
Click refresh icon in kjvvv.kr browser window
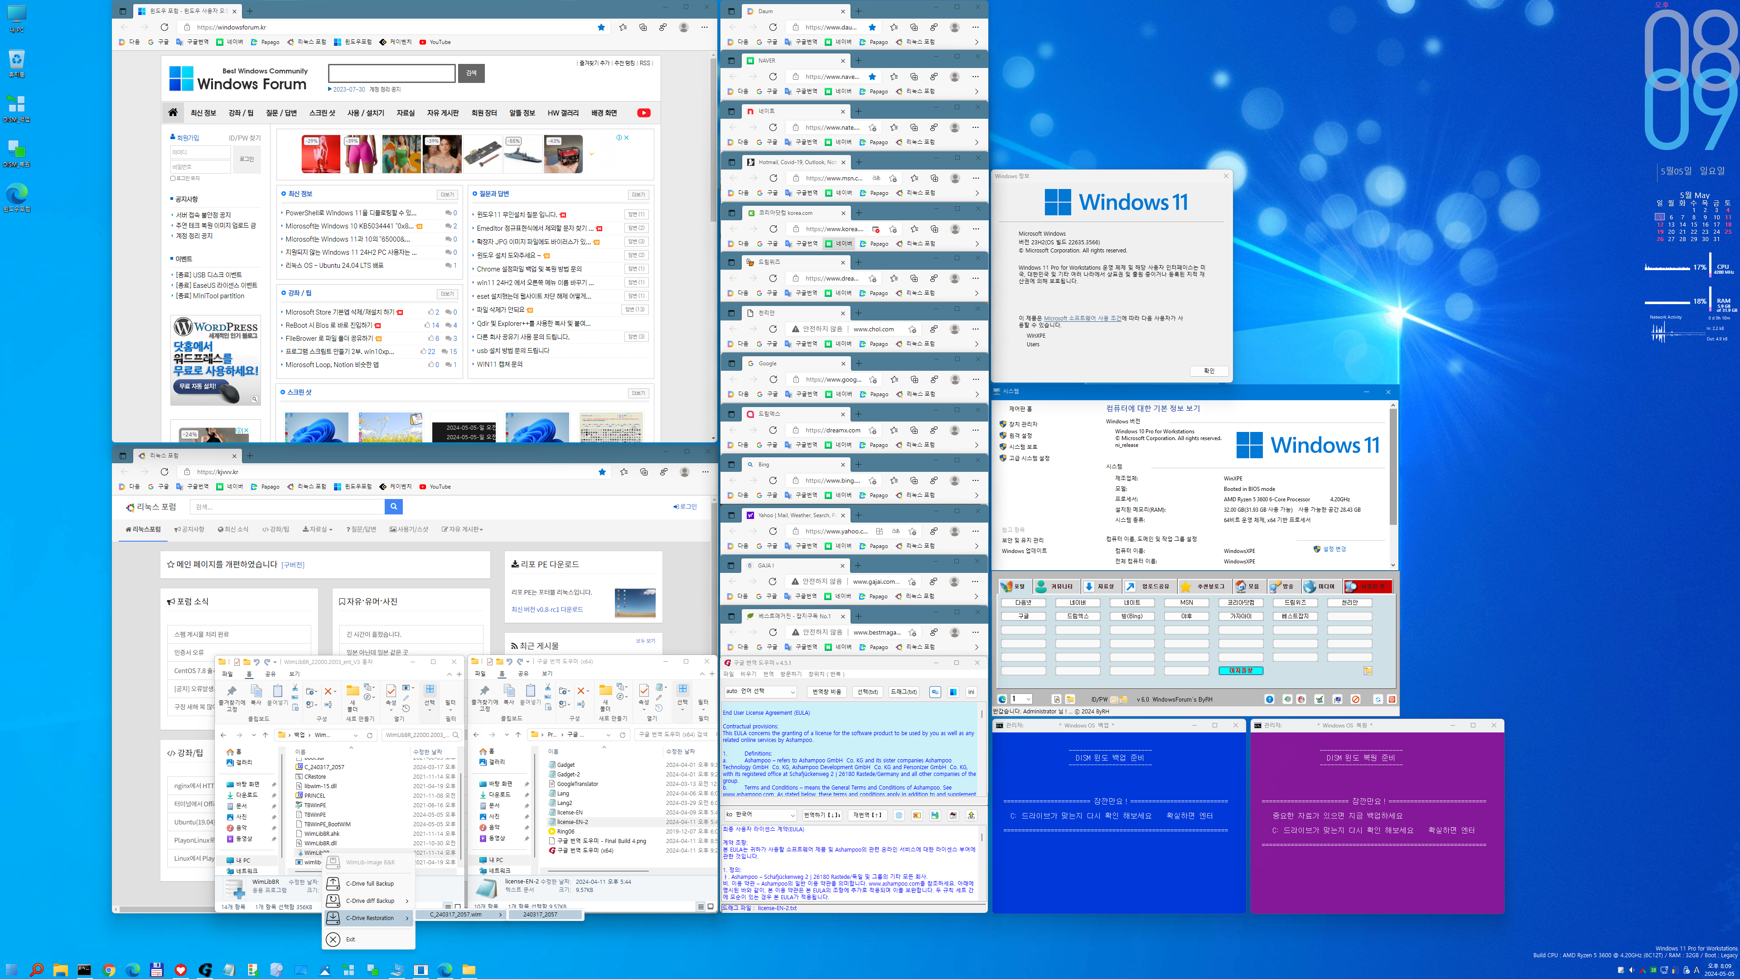(x=164, y=471)
